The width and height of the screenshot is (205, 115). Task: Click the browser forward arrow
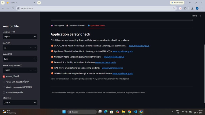[8, 8]
